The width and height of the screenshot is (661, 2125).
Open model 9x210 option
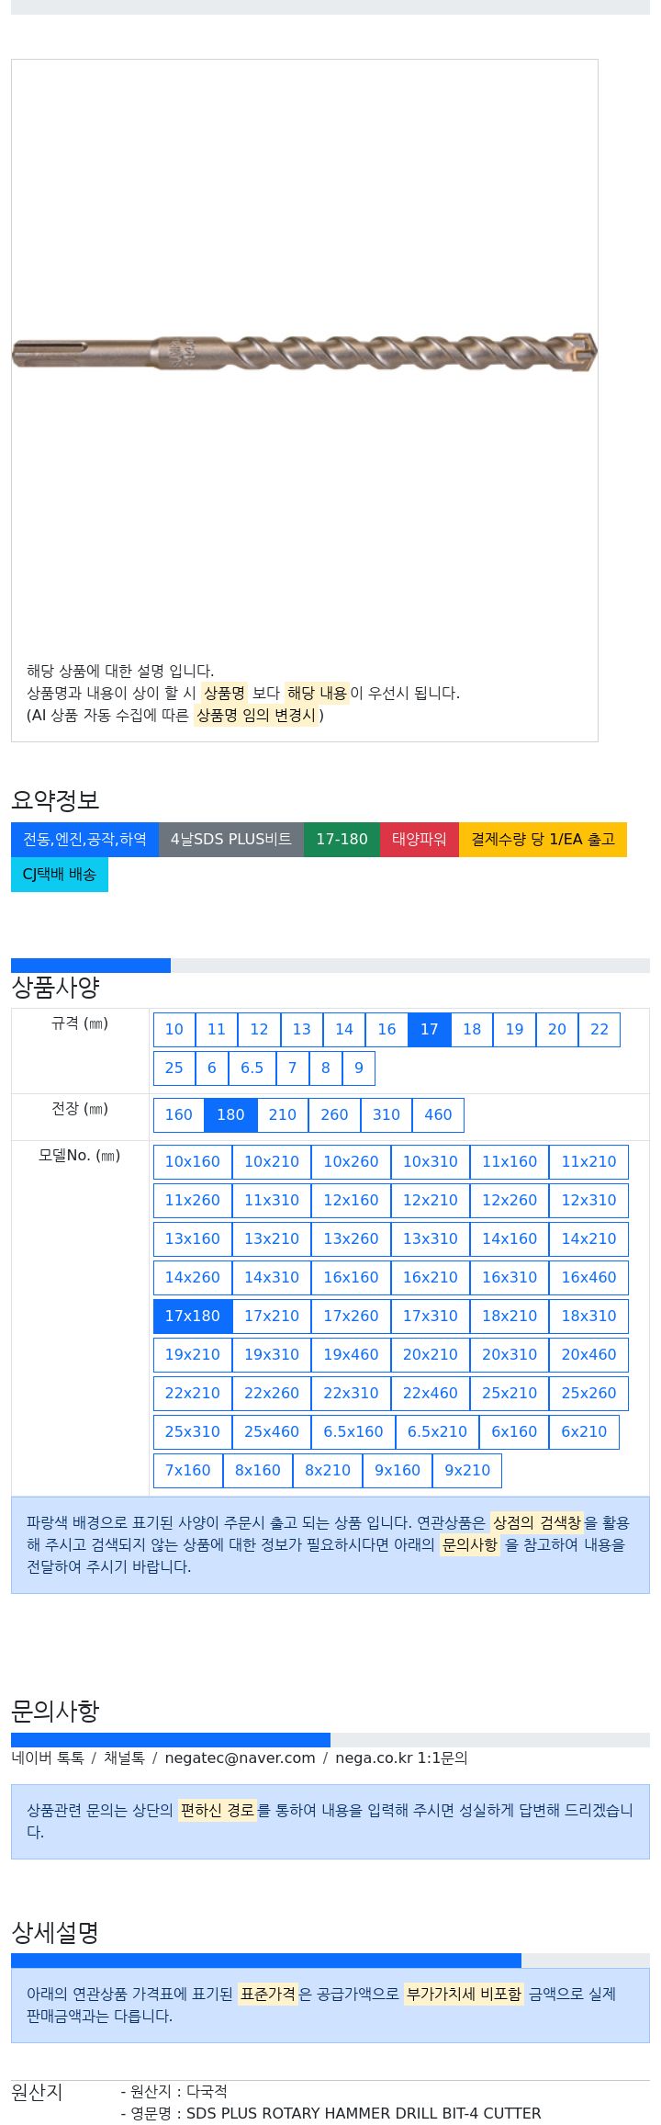coord(467,1471)
